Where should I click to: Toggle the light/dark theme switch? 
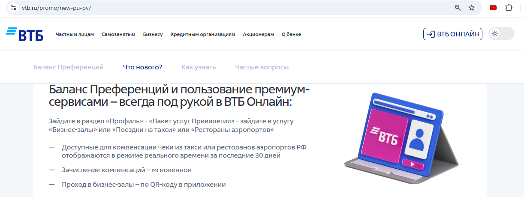point(501,34)
